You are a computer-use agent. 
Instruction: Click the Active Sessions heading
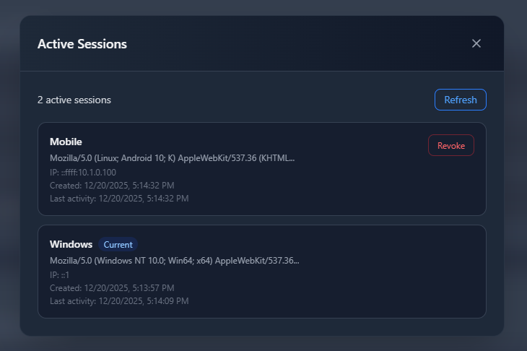(x=82, y=44)
